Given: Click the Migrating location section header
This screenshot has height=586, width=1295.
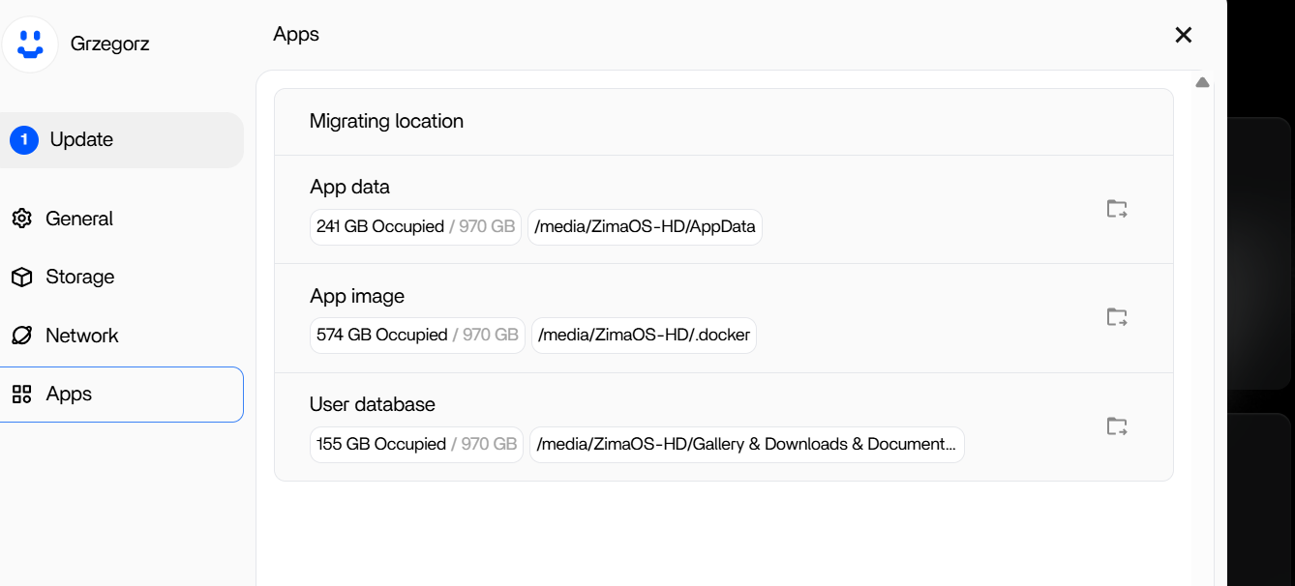Looking at the screenshot, I should pos(386,122).
